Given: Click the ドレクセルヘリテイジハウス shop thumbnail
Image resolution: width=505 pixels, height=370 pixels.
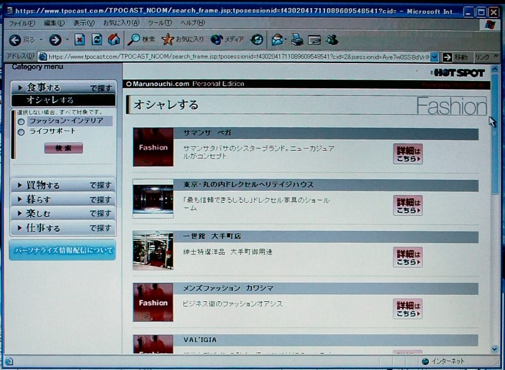Looking at the screenshot, I should pos(153,199).
